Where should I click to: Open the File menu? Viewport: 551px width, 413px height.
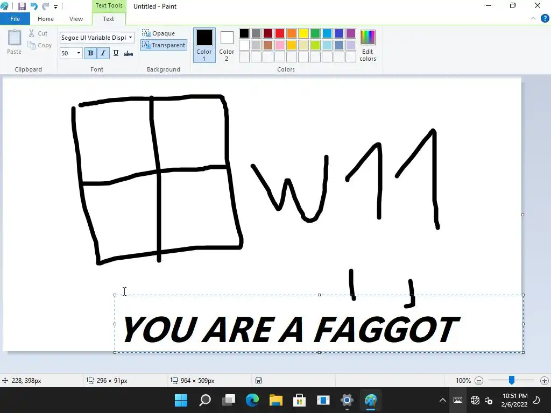click(x=15, y=19)
